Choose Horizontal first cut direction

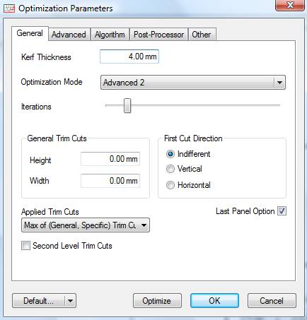click(170, 185)
